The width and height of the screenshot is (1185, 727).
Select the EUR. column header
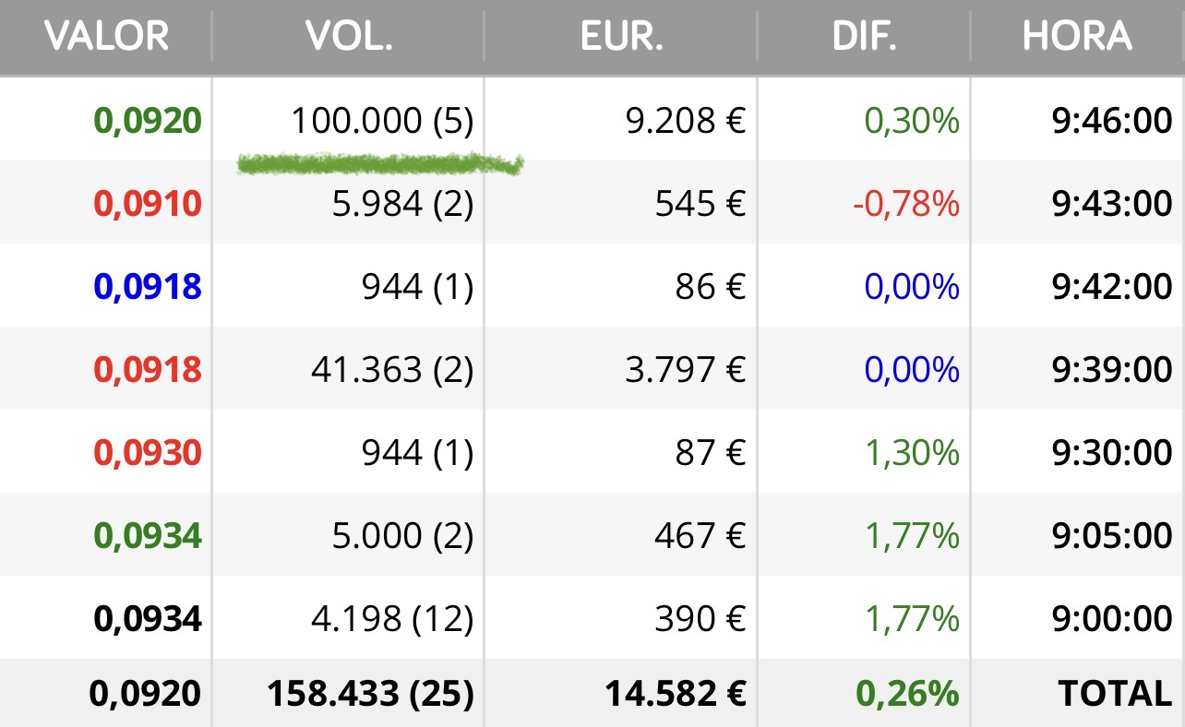(621, 37)
